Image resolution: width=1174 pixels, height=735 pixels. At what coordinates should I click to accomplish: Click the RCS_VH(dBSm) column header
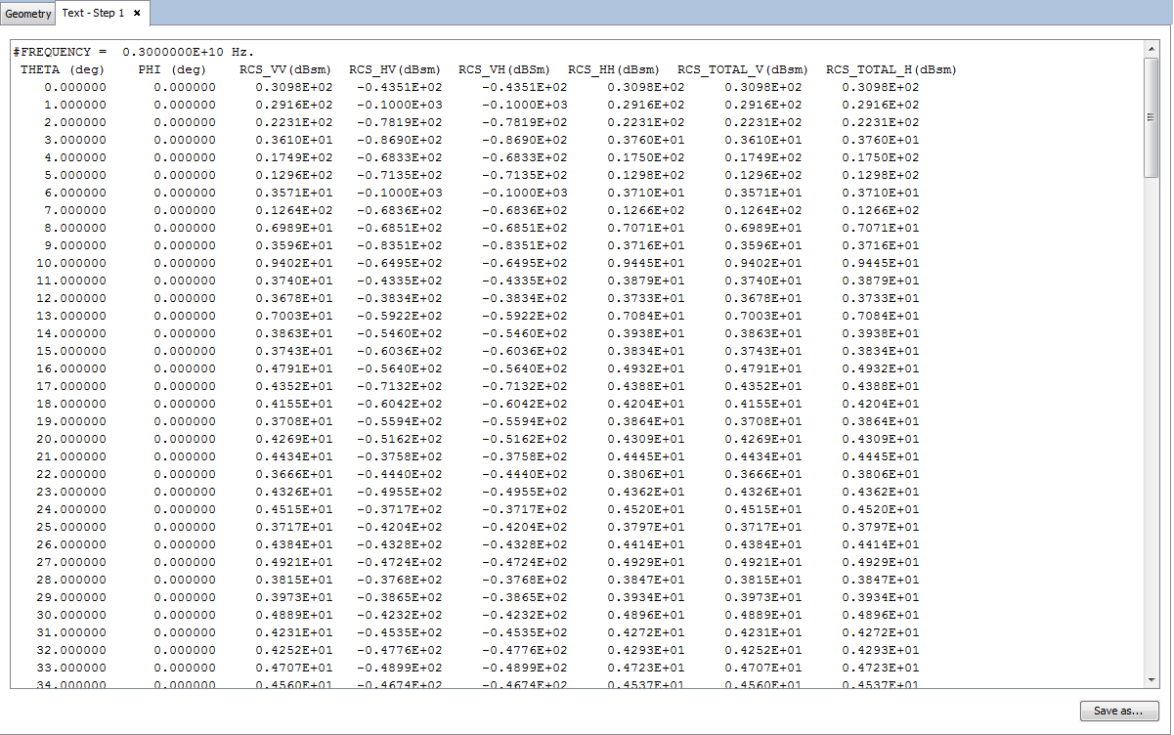coord(504,69)
